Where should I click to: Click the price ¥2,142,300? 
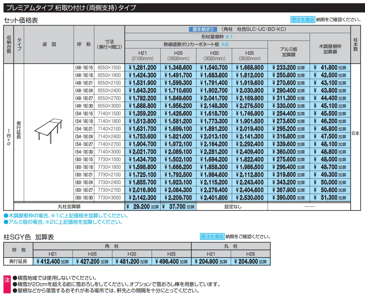(x=142, y=198)
